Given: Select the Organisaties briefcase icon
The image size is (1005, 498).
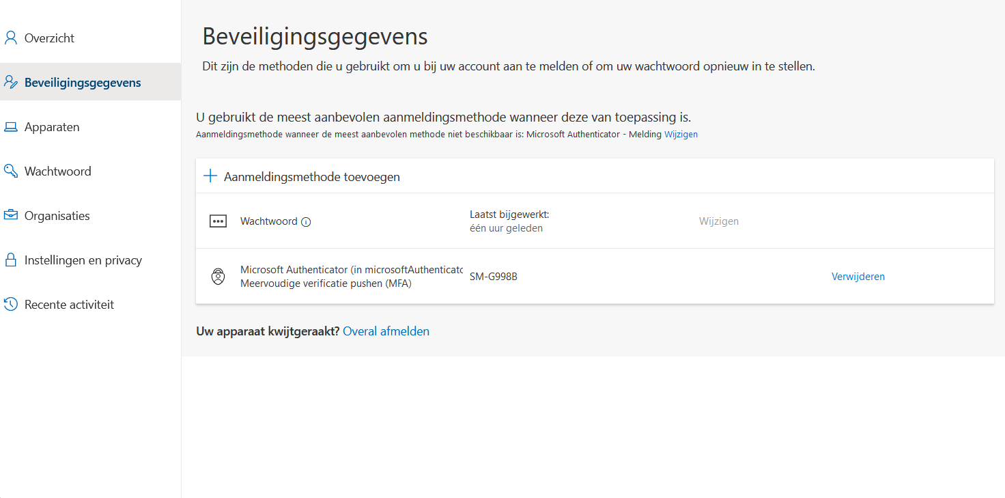Looking at the screenshot, I should (10, 215).
